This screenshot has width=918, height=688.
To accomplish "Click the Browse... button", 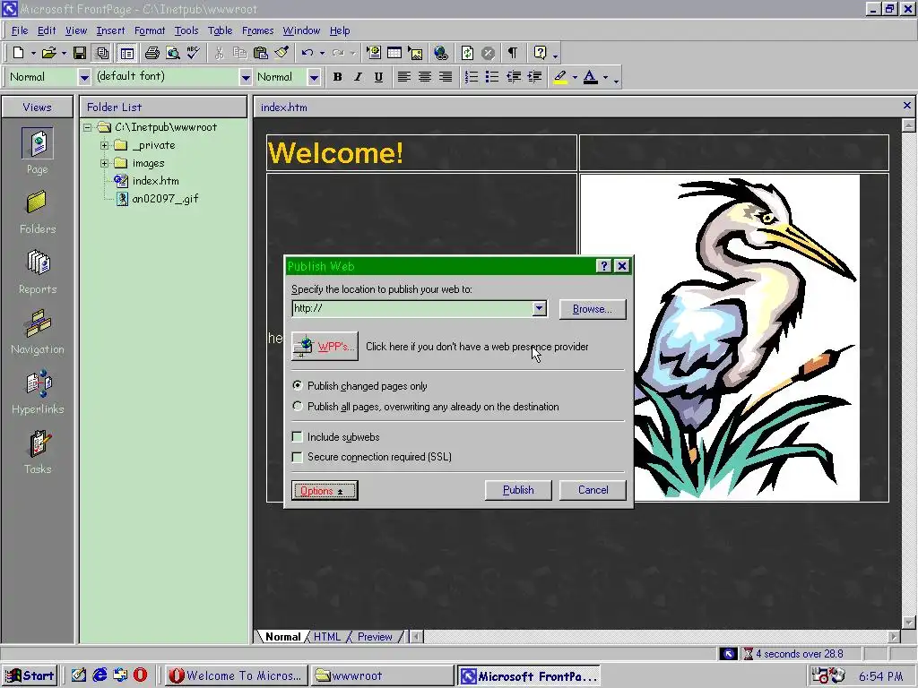I will (x=593, y=309).
